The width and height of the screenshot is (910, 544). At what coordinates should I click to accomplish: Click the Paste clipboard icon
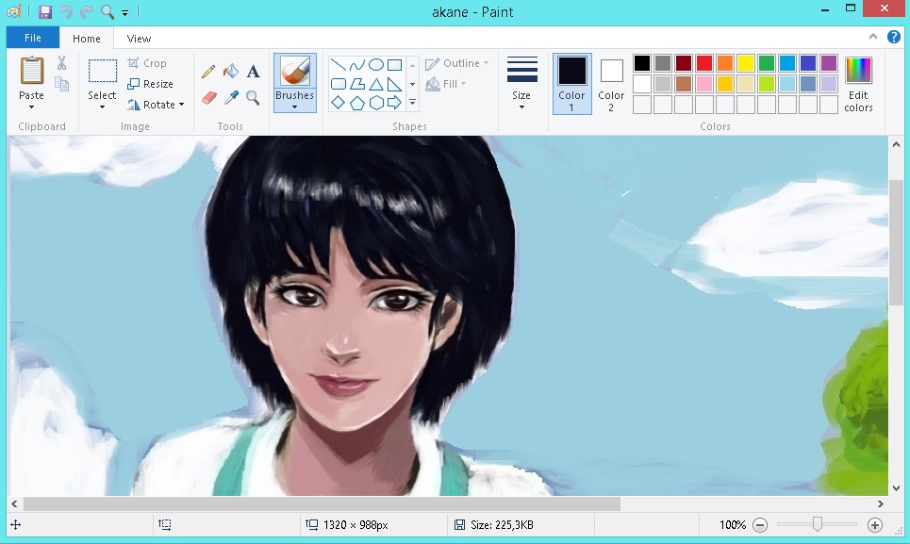pos(32,72)
